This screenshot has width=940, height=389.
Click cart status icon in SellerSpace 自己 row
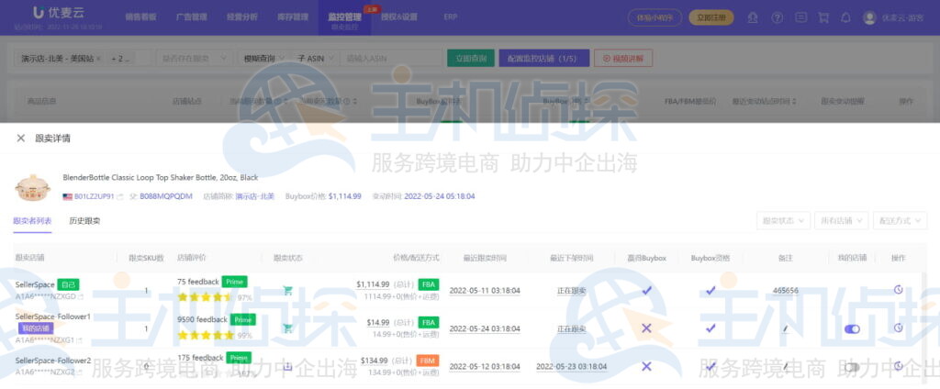287,291
